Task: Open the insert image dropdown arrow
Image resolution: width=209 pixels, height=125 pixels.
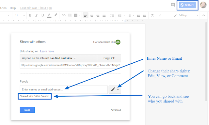Action: click(x=79, y=15)
